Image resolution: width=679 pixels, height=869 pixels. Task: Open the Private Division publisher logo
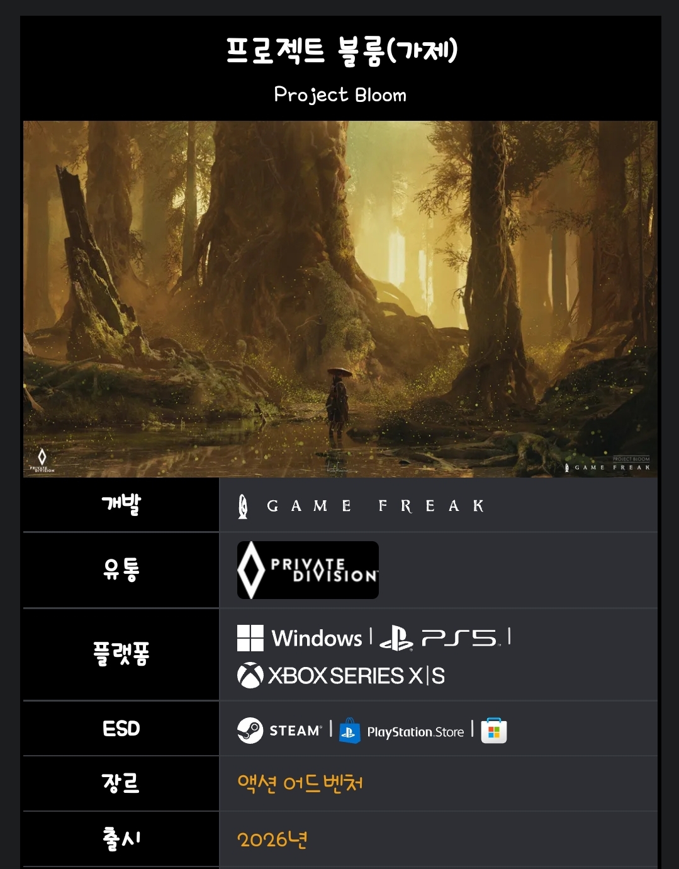point(308,570)
